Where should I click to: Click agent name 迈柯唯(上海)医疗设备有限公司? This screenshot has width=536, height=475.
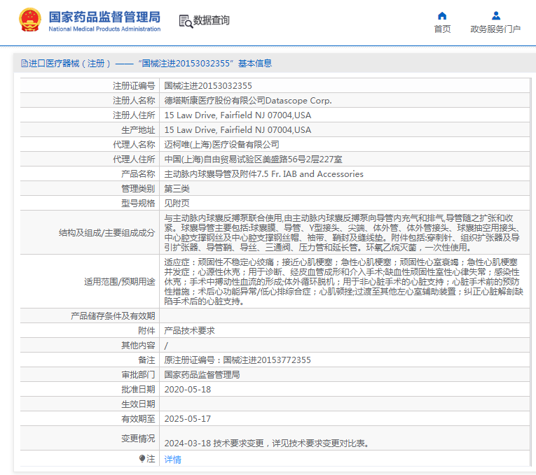pyautogui.click(x=221, y=144)
